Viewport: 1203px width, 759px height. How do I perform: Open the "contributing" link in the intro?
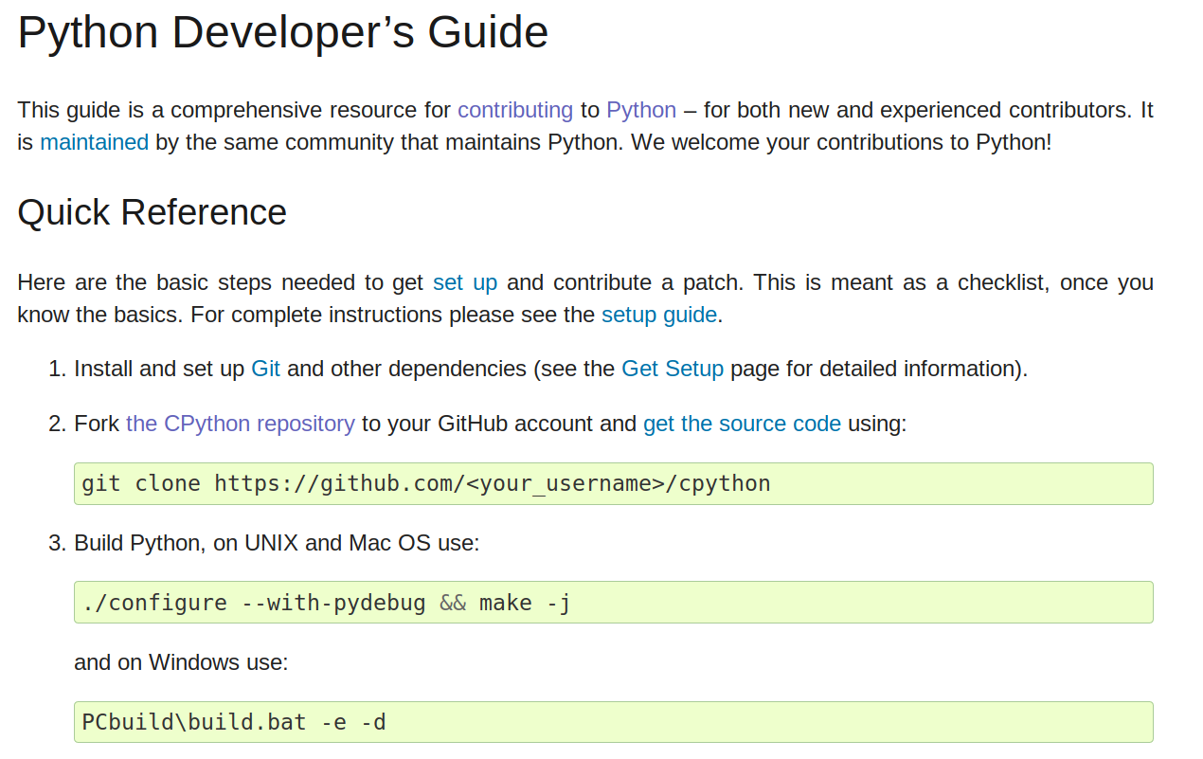tap(514, 110)
